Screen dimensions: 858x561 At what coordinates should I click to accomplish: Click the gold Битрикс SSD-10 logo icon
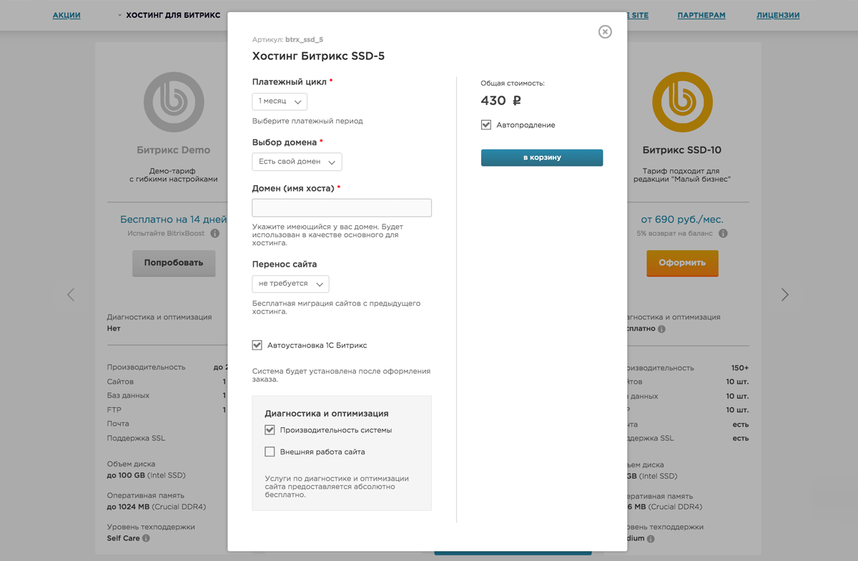pos(682,101)
